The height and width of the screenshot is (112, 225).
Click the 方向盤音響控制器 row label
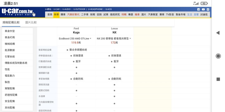(46, 103)
